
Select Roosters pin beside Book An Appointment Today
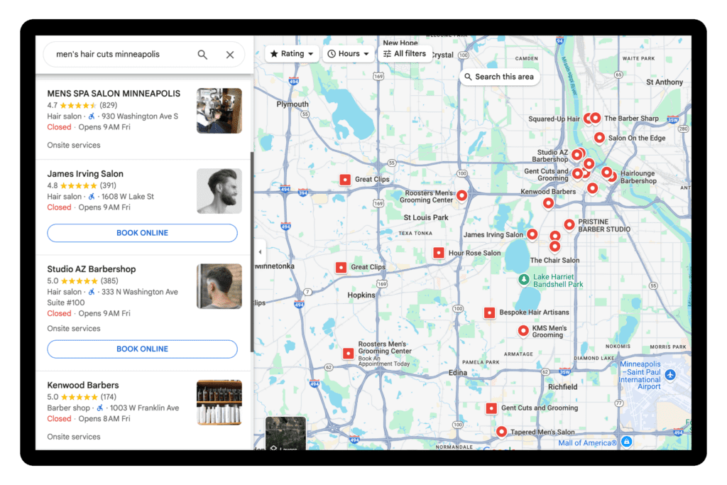(x=348, y=354)
